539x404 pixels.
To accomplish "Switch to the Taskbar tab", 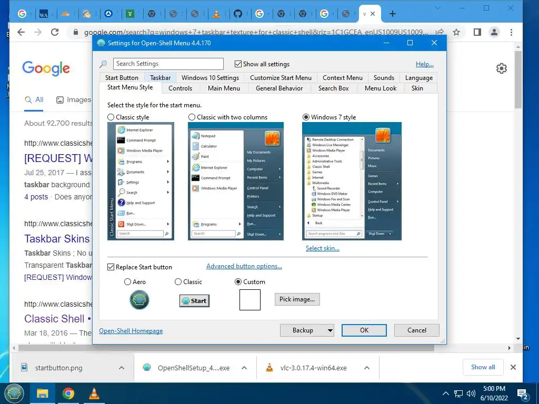I will 160,78.
